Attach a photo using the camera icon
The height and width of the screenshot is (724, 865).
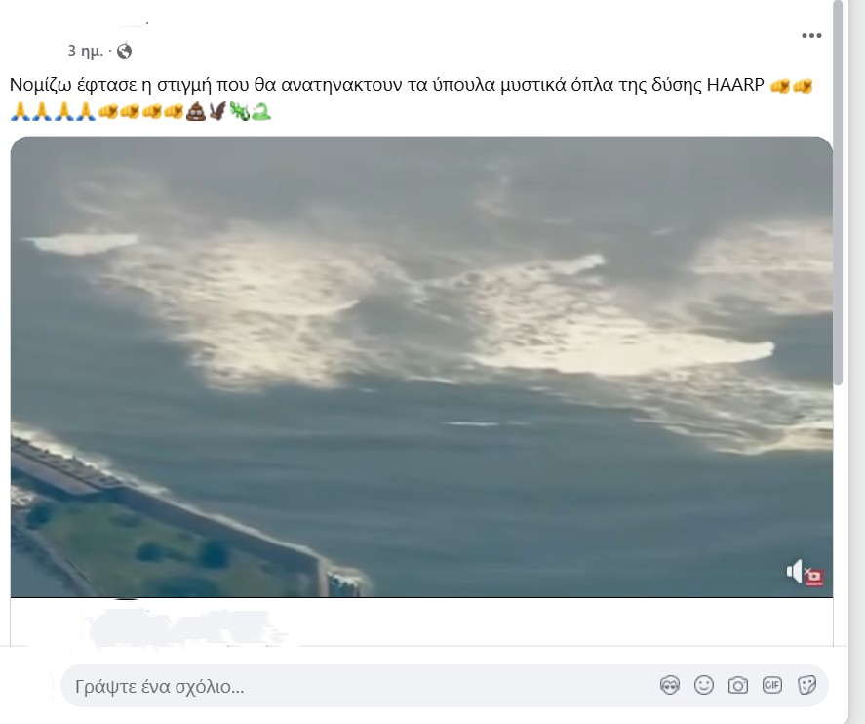[x=738, y=685]
